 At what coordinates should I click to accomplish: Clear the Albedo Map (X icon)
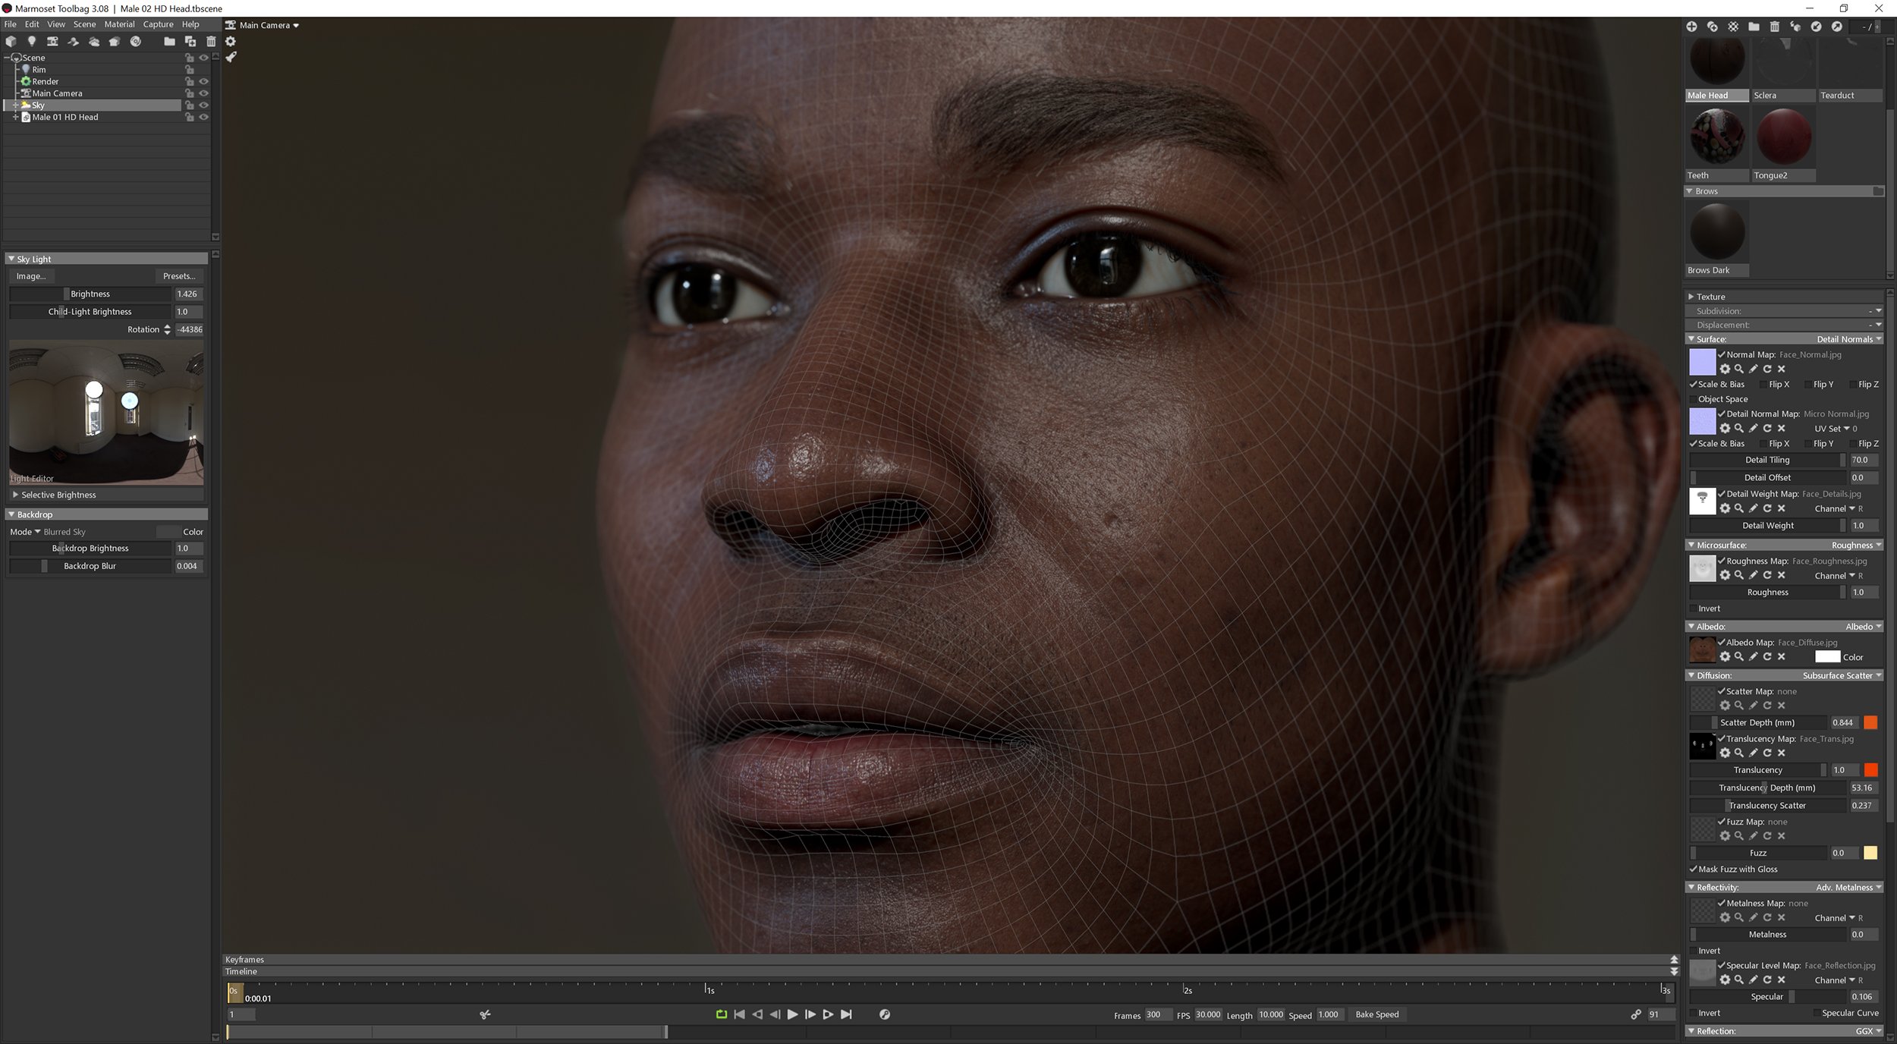[1782, 657]
